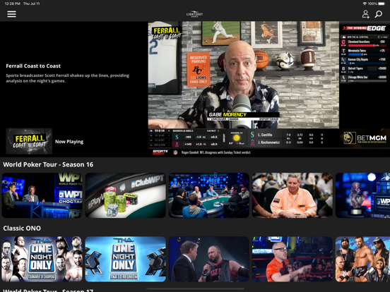390x292 pixels.
Task: Tap the date Thu Jul 11
Action: (31, 4)
